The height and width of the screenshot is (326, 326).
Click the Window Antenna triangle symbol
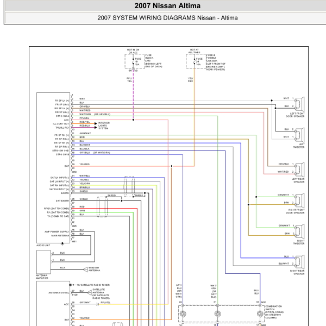point(85,269)
